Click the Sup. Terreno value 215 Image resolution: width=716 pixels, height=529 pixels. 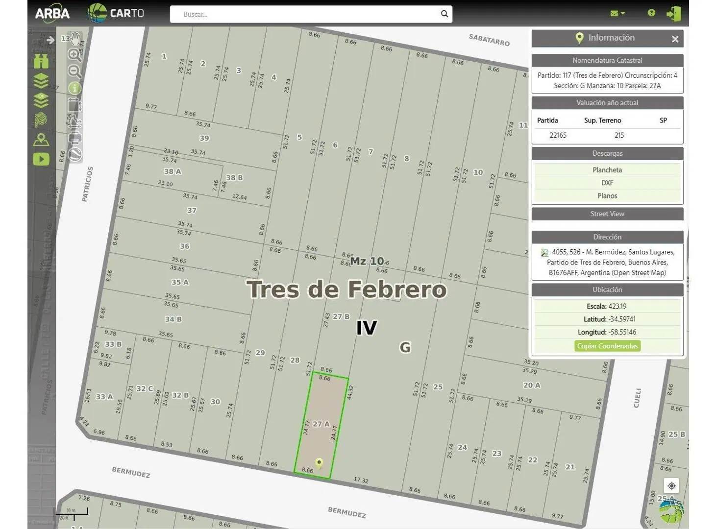point(619,135)
